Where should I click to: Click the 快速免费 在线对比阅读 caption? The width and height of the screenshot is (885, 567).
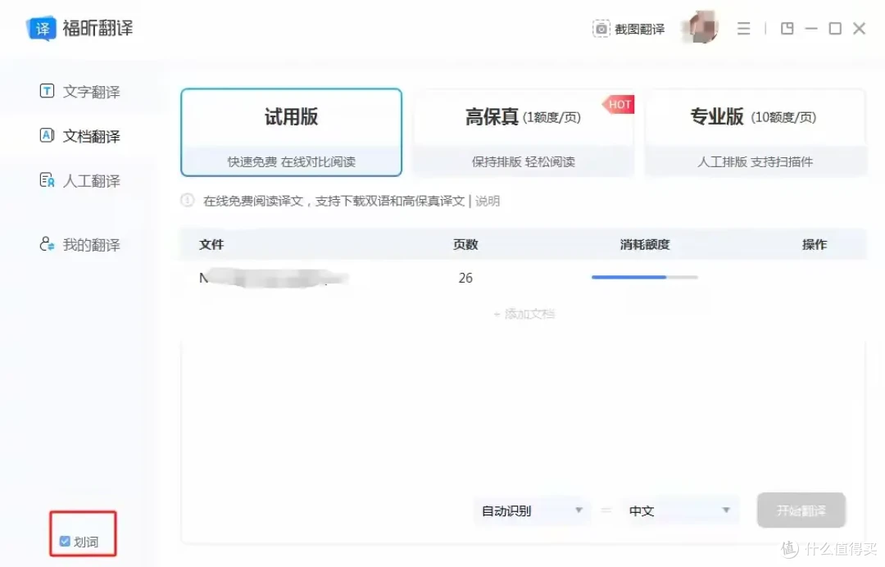291,162
